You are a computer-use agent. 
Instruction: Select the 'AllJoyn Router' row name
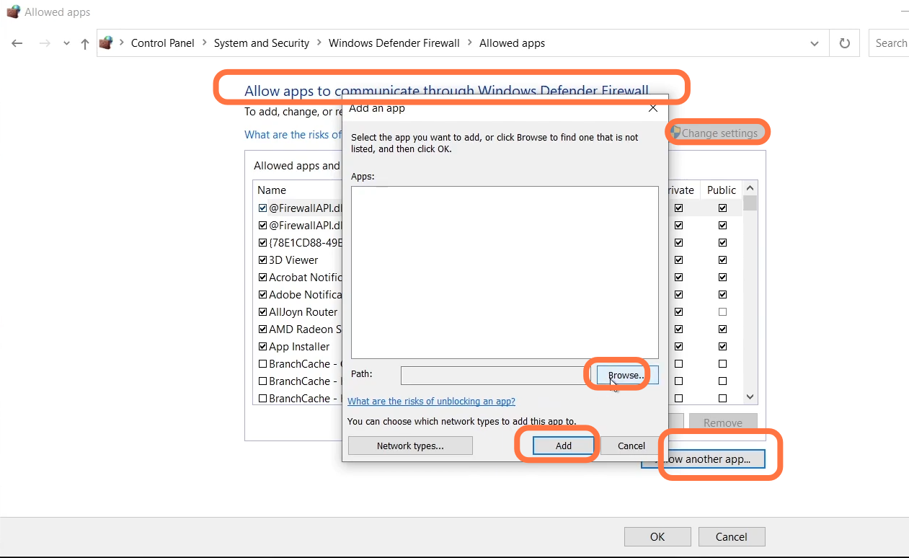[303, 312]
